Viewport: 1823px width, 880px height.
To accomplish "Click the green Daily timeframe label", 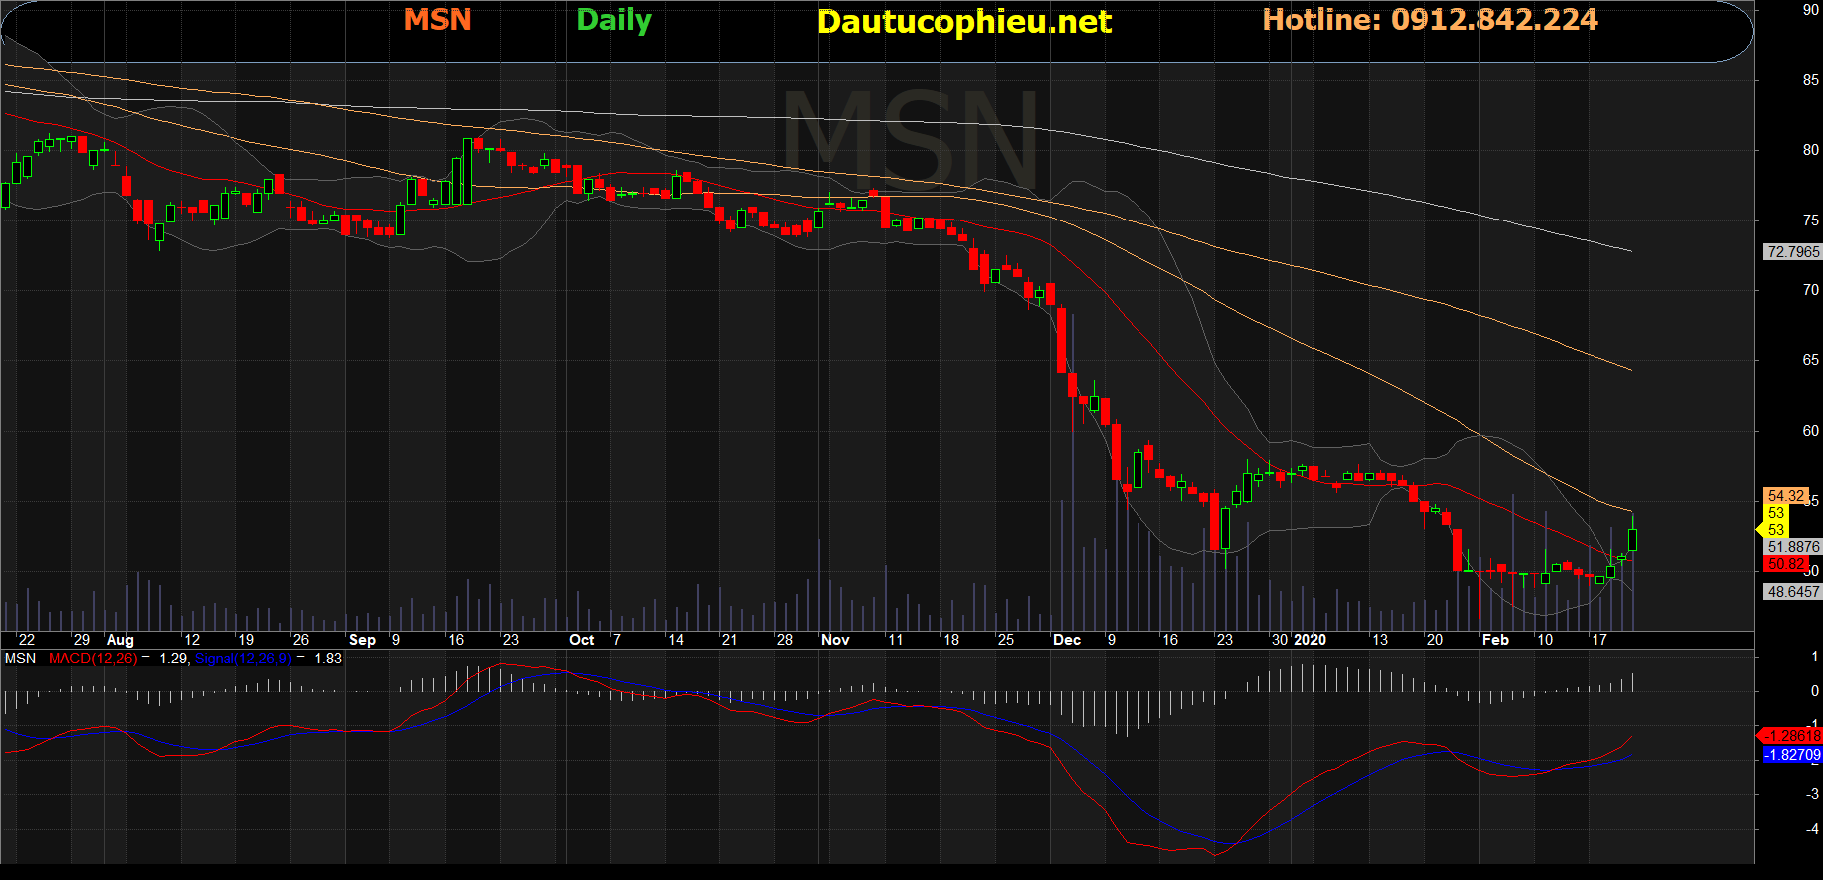I will tap(614, 20).
